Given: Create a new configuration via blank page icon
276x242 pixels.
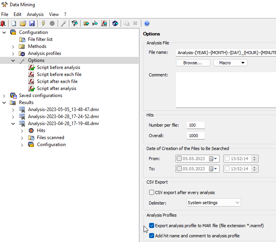Looking at the screenshot, I should pyautogui.click(x=14, y=23).
